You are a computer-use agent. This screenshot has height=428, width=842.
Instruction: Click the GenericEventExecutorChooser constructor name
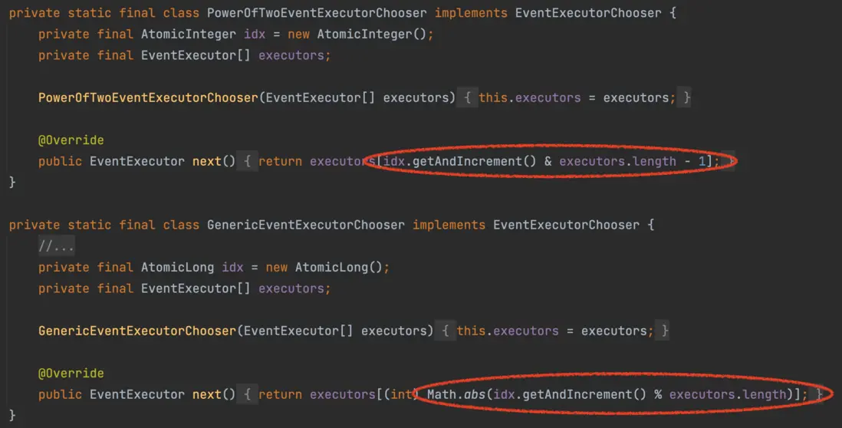137,331
